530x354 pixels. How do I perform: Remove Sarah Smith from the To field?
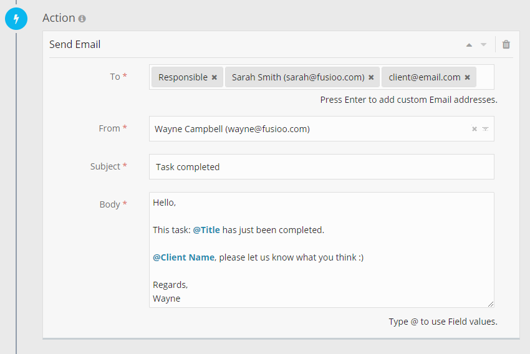pyautogui.click(x=371, y=78)
